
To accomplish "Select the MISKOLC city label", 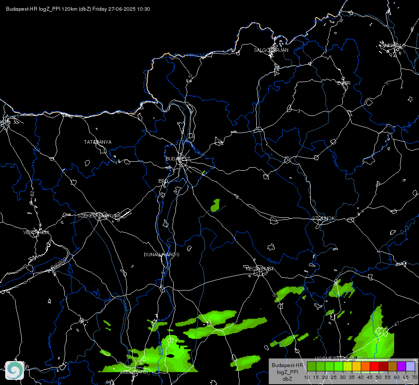I will (395, 45).
